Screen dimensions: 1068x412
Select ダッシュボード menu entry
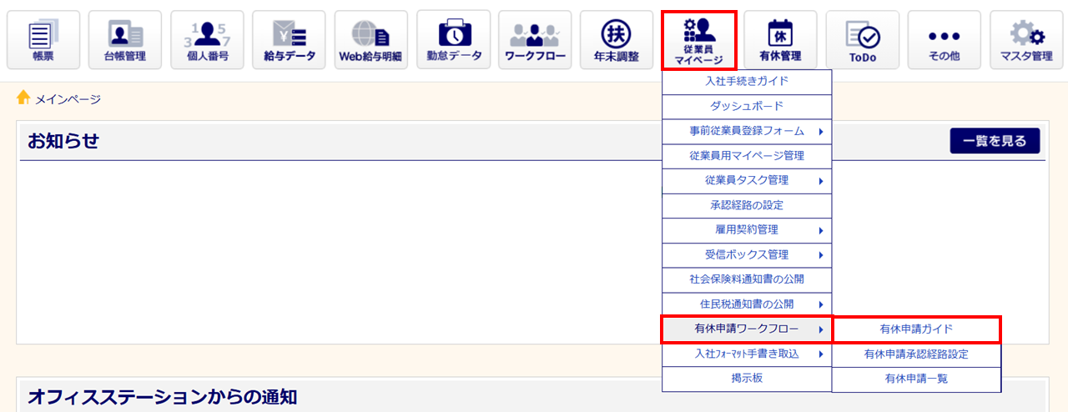pos(747,107)
